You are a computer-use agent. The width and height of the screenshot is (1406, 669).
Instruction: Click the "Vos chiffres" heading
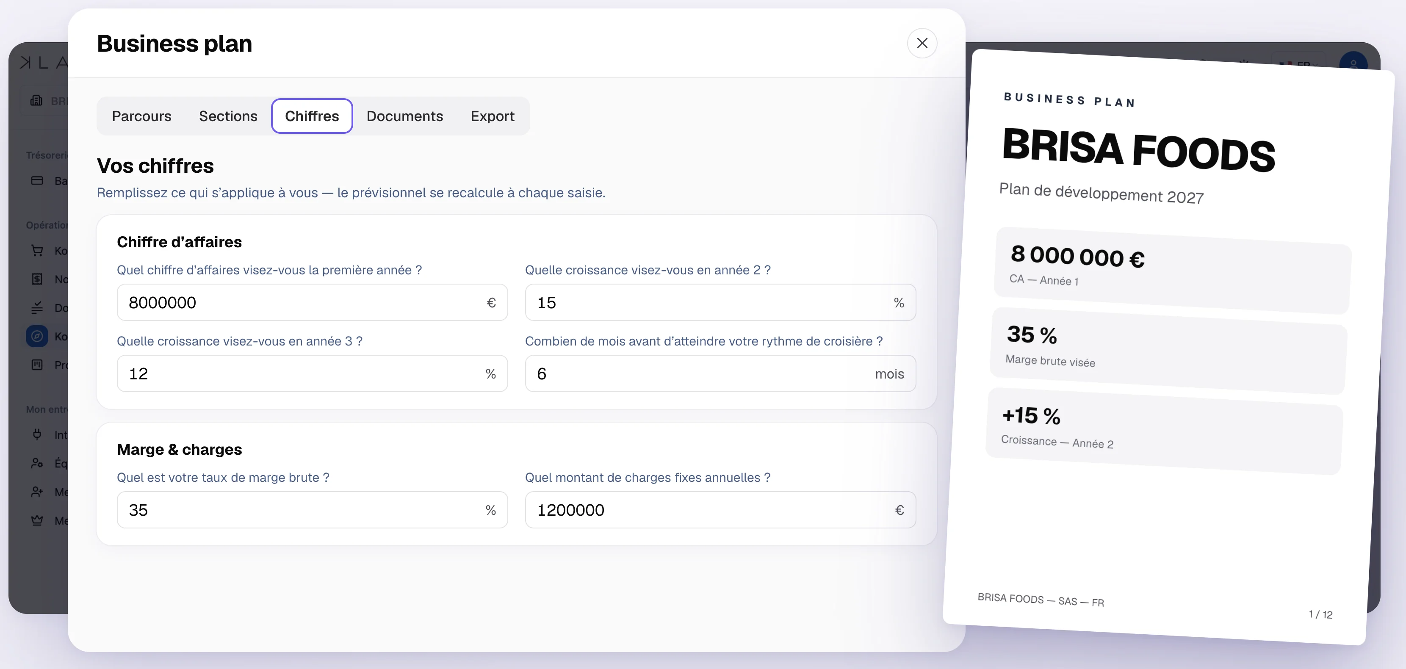155,165
